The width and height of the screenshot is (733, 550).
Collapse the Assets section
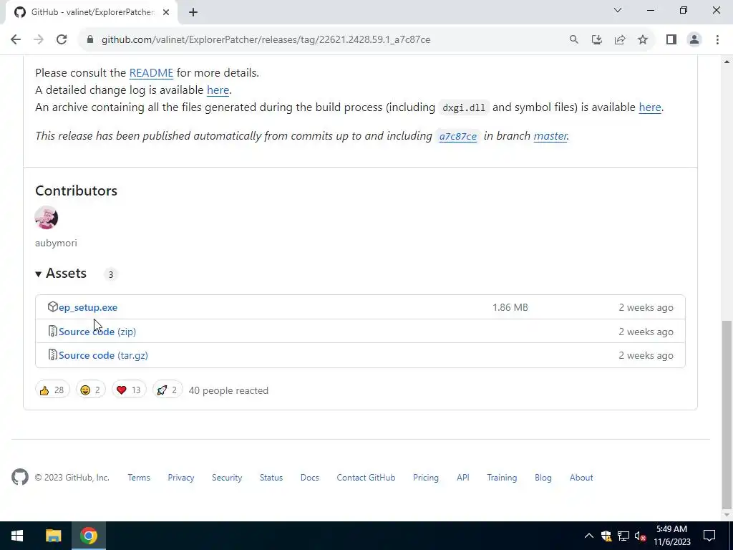point(61,273)
